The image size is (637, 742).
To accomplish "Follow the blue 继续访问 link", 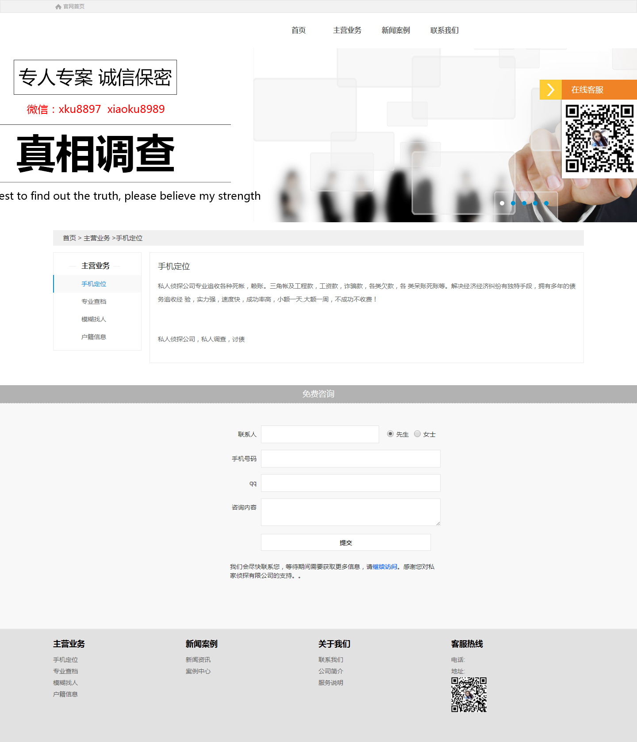I will coord(384,567).
